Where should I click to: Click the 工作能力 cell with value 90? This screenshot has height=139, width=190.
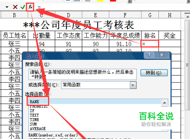pos(96,44)
